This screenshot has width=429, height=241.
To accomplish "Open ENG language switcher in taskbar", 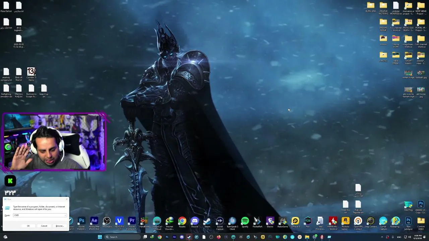I will tap(399, 237).
